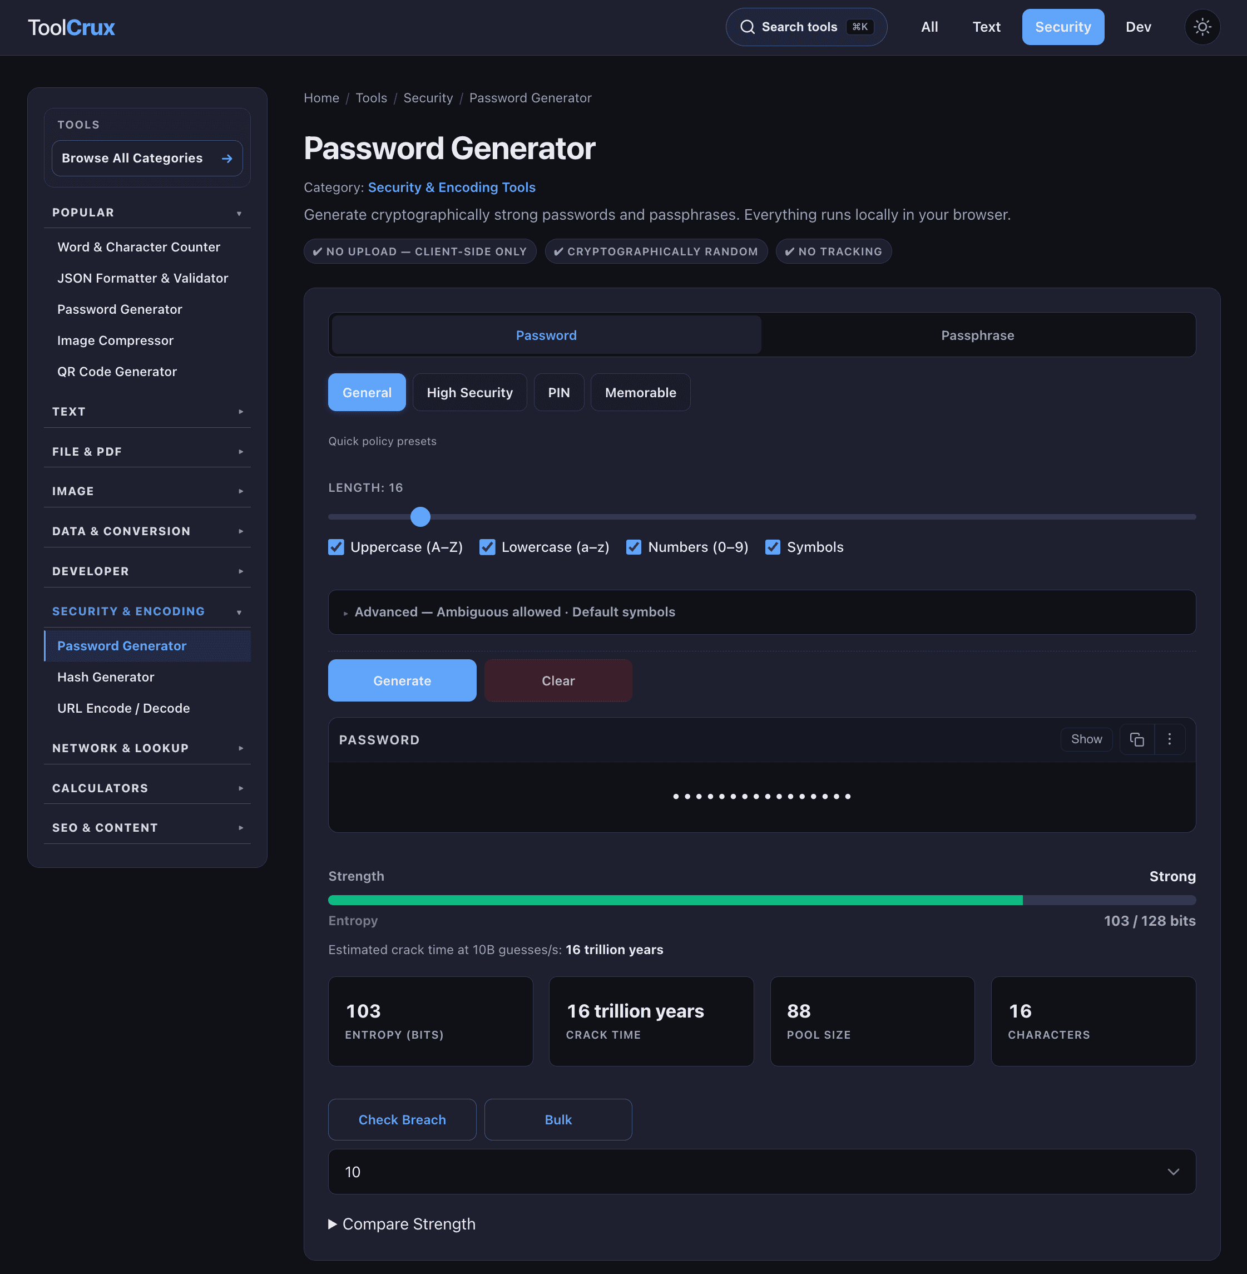Click the Check Breach button
The height and width of the screenshot is (1274, 1247).
point(402,1119)
